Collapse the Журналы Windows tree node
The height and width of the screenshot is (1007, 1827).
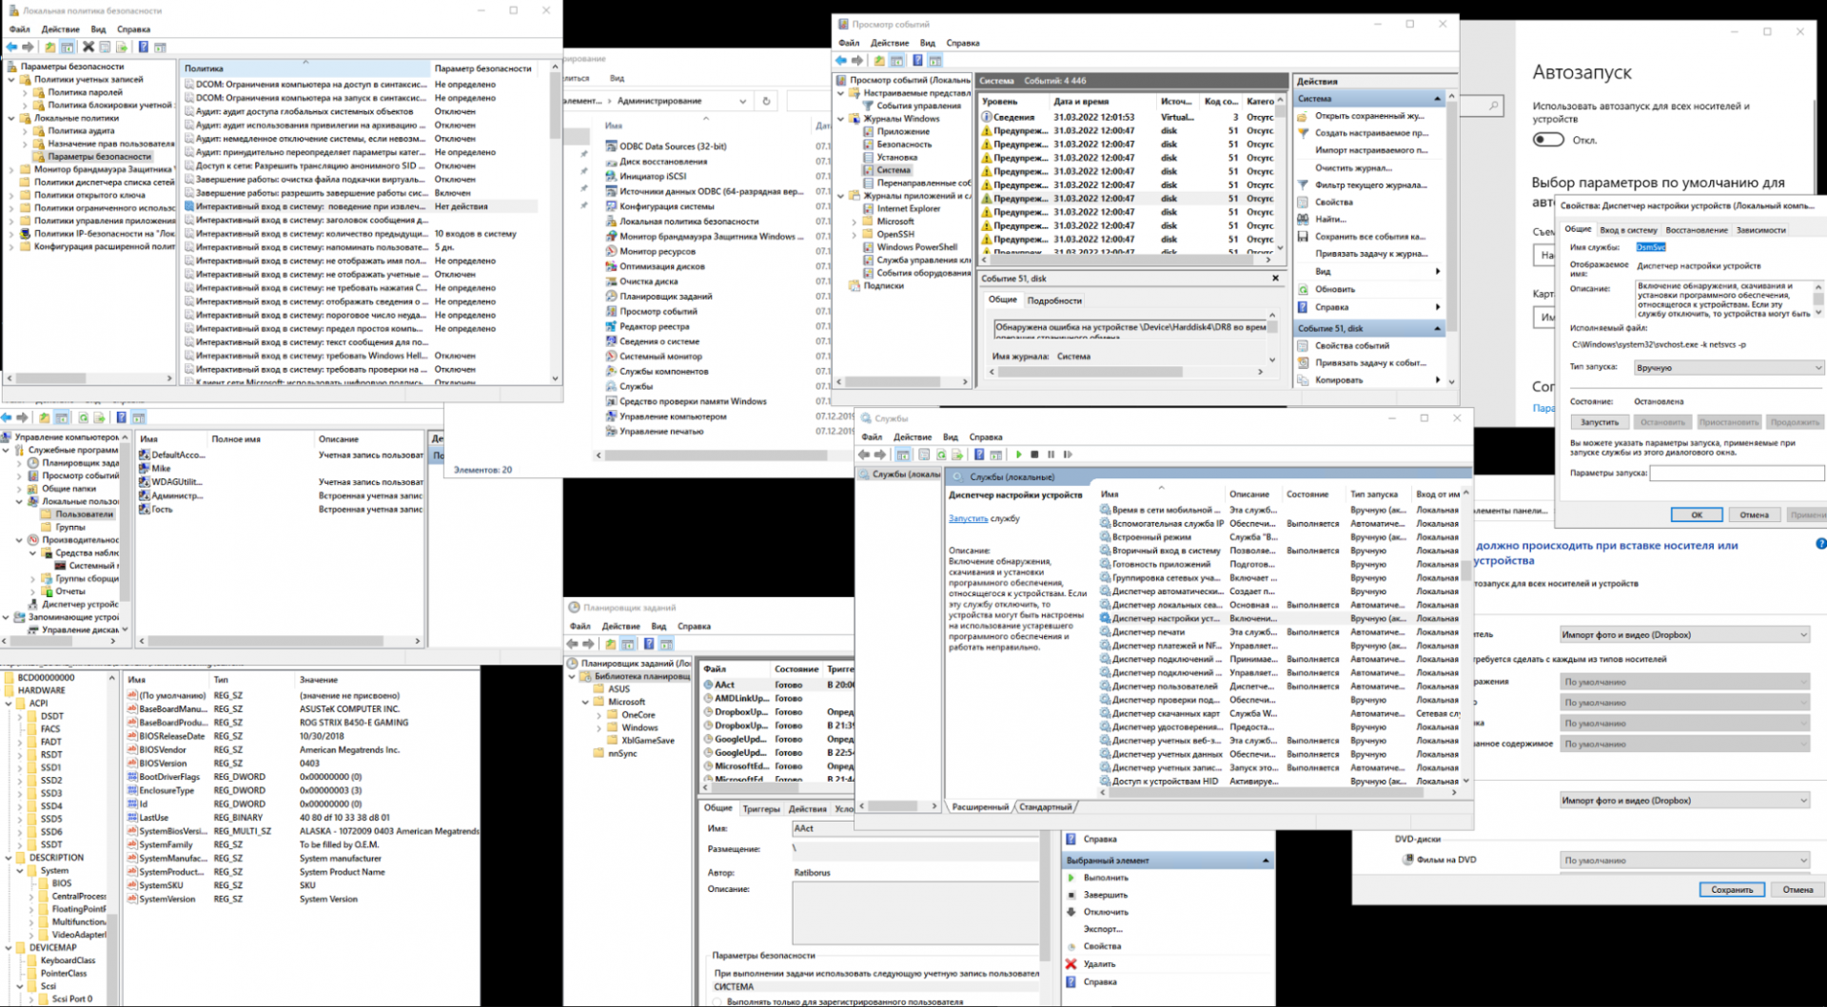tap(842, 119)
